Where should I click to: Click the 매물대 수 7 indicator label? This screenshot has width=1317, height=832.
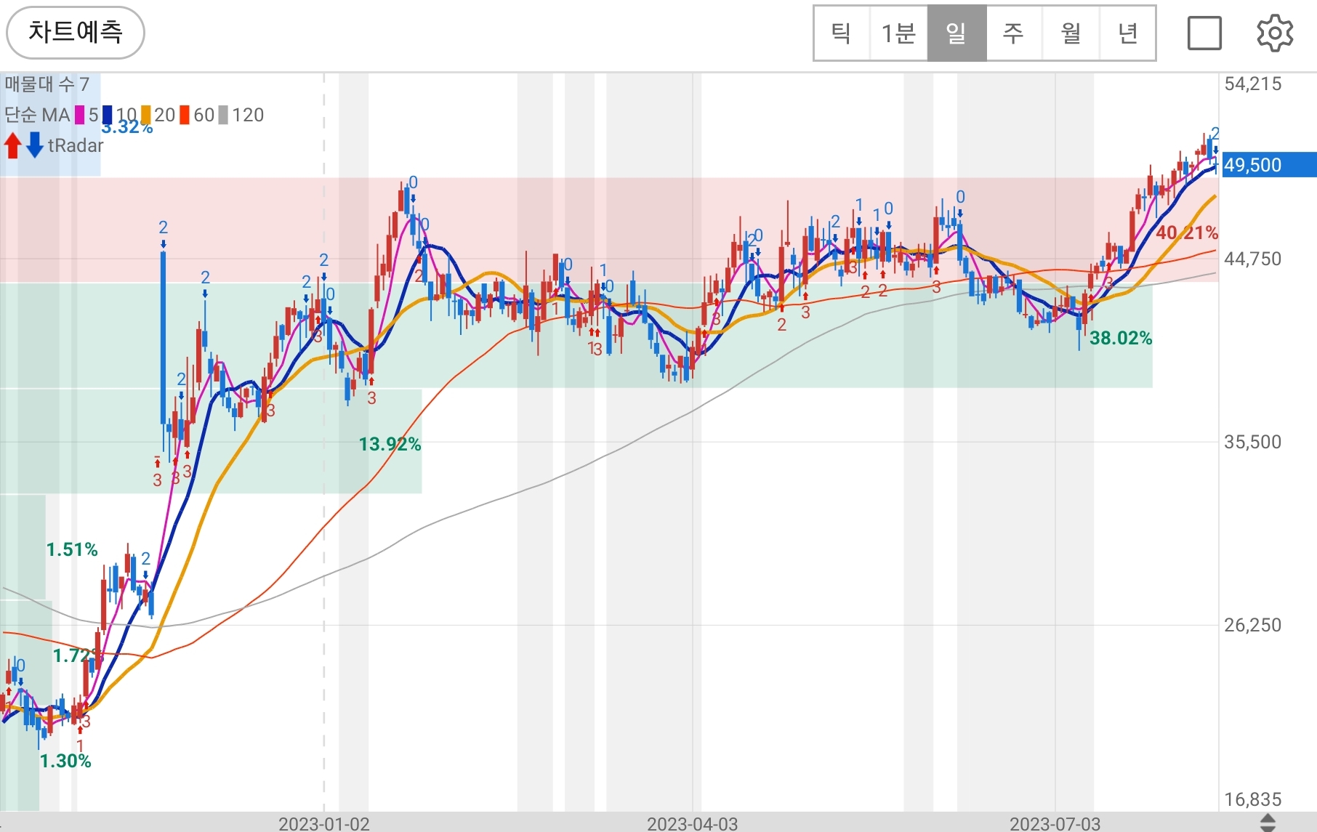[x=47, y=84]
